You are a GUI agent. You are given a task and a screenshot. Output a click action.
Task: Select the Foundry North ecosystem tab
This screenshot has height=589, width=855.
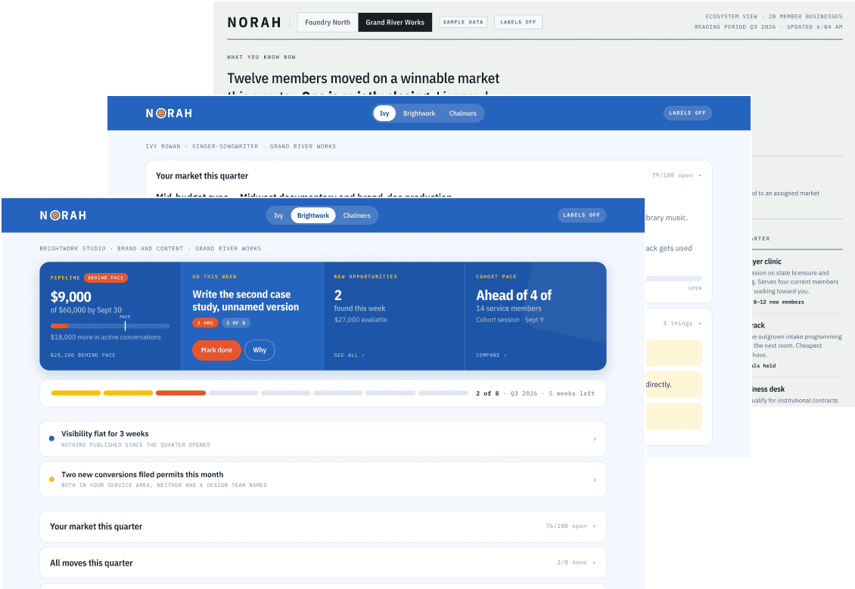pos(328,23)
